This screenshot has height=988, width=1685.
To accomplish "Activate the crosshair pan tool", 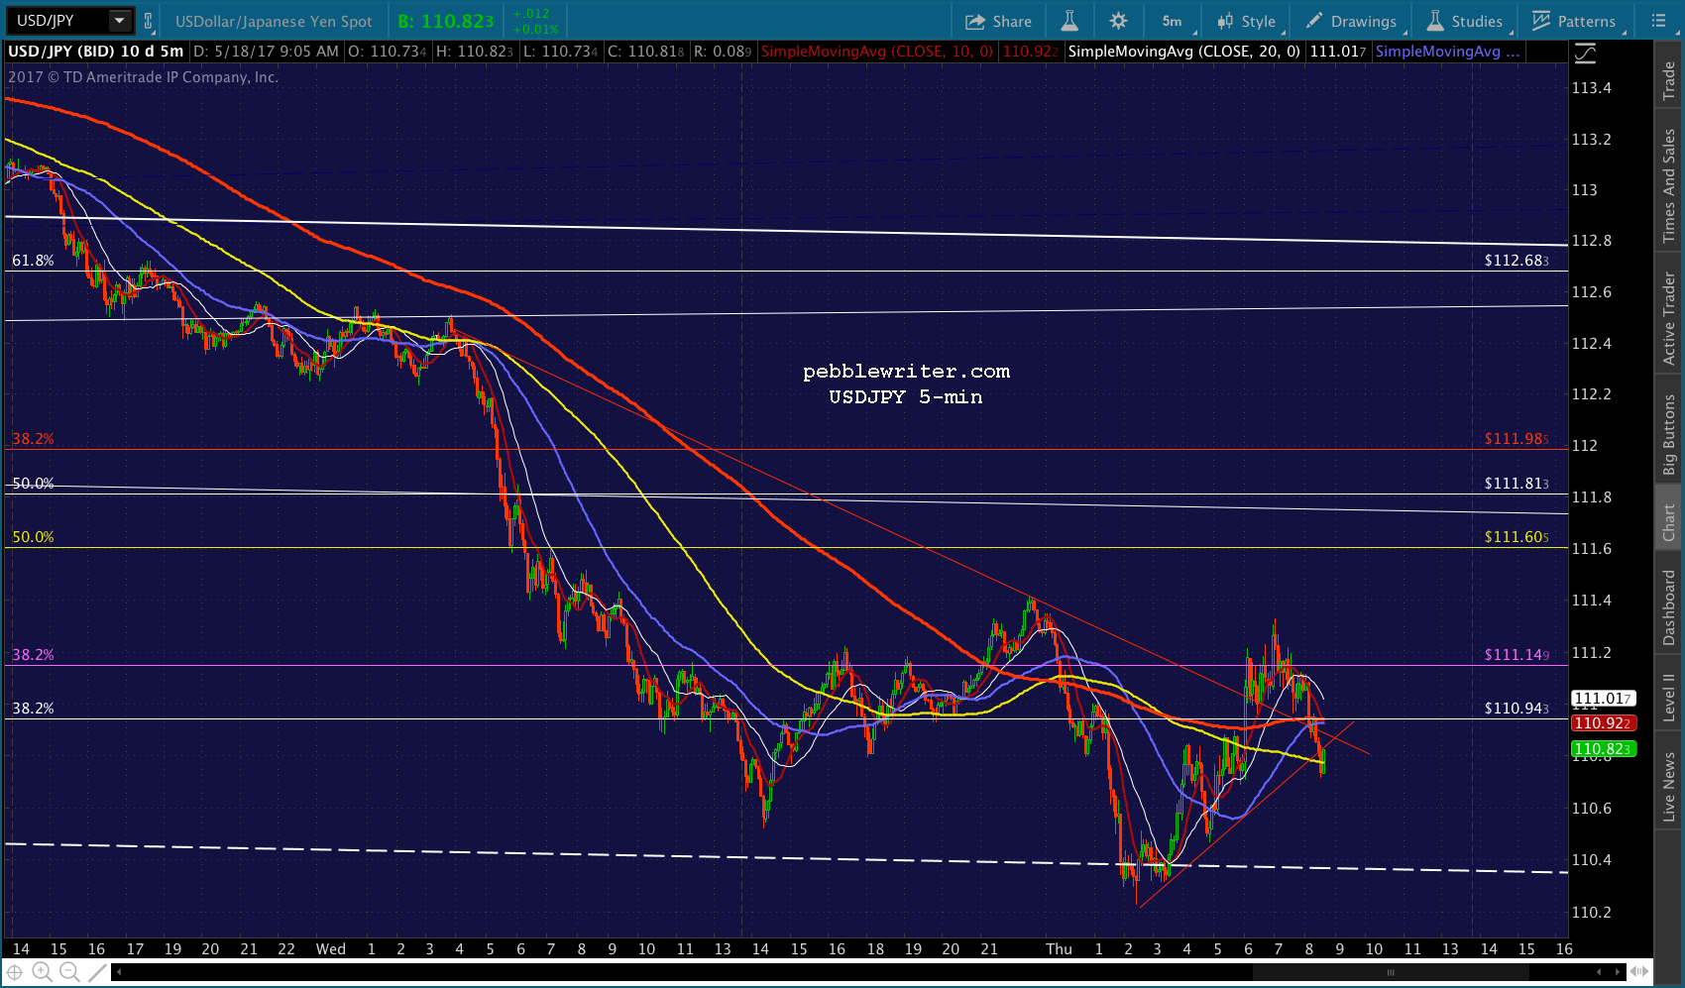I will (16, 972).
